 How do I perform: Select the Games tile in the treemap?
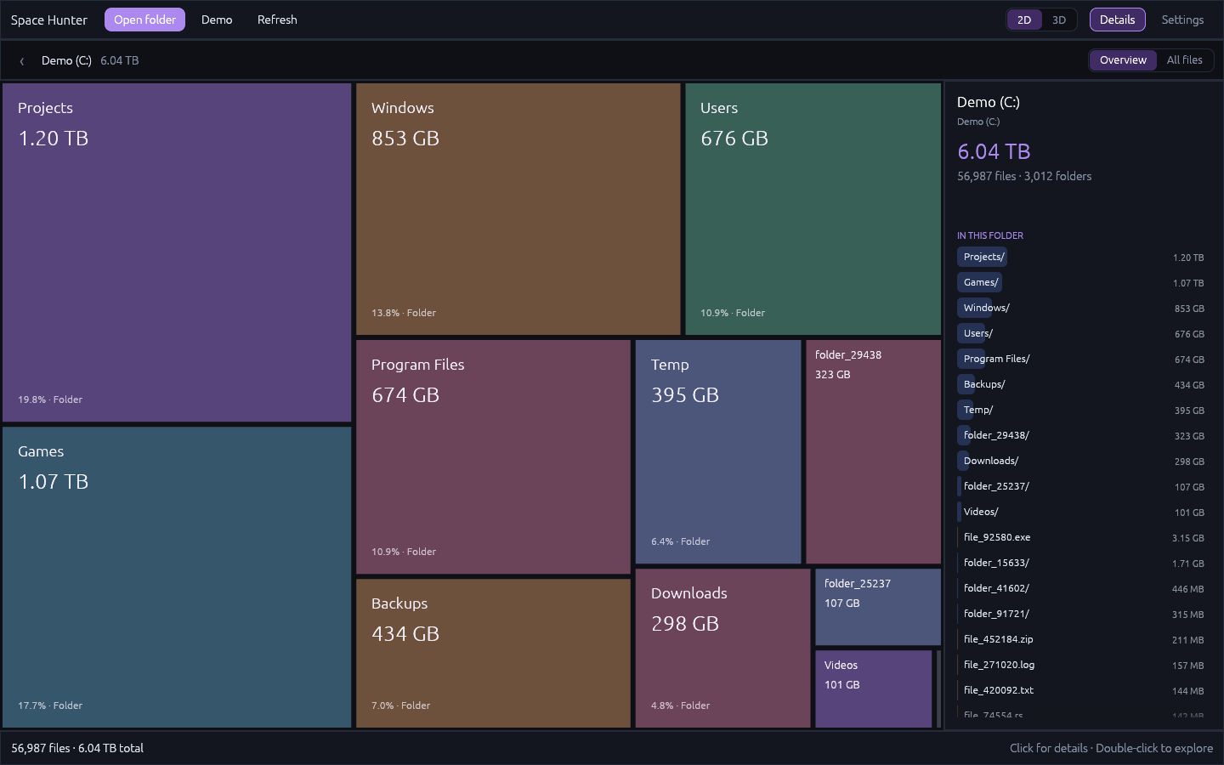(177, 577)
